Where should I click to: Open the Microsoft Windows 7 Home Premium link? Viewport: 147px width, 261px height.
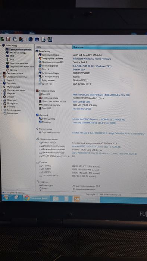coord(92,59)
